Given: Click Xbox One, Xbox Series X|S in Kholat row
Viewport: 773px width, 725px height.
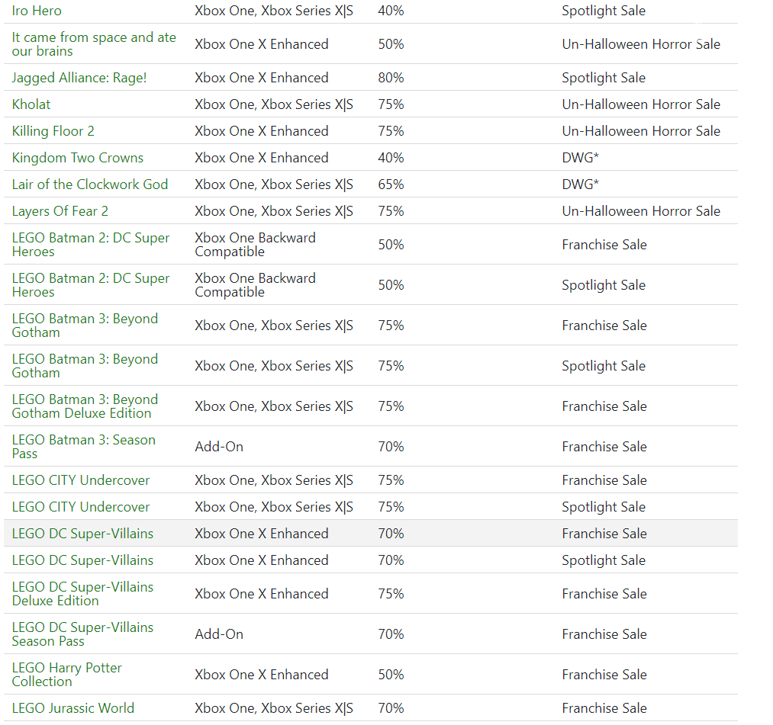Looking at the screenshot, I should 274,104.
